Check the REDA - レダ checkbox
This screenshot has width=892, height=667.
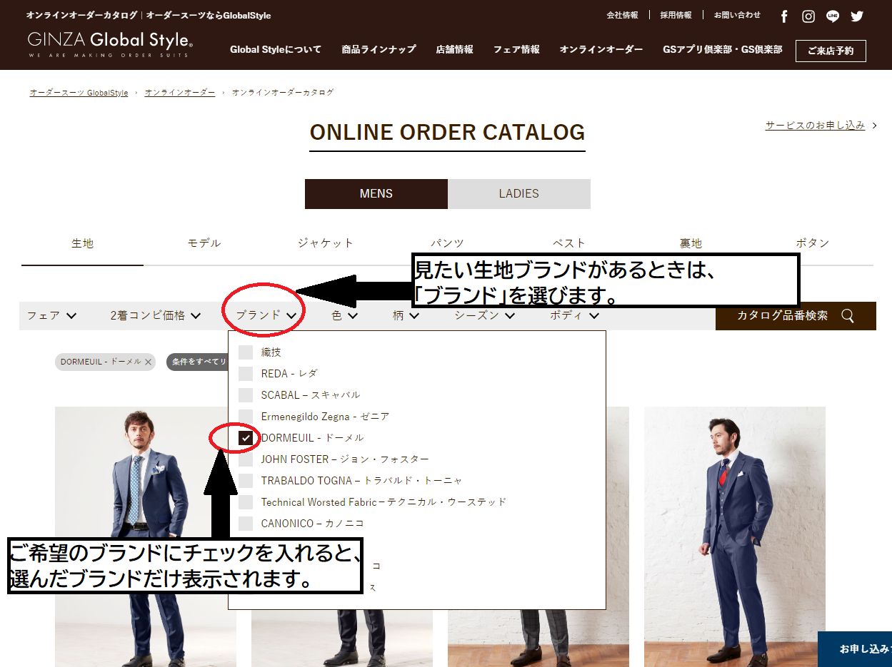(x=246, y=374)
